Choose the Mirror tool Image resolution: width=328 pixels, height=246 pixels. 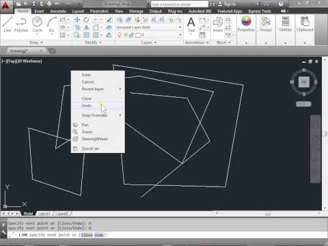(86, 27)
